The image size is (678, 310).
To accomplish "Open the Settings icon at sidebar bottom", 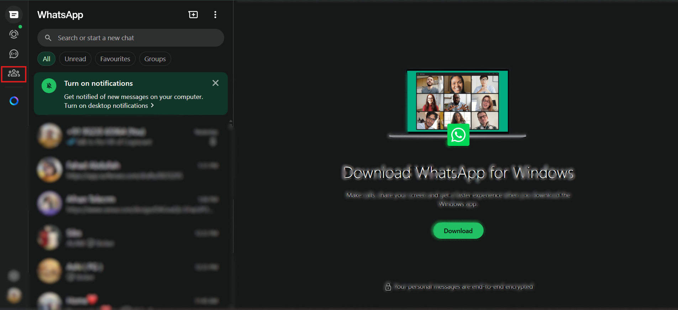I will pos(14,275).
